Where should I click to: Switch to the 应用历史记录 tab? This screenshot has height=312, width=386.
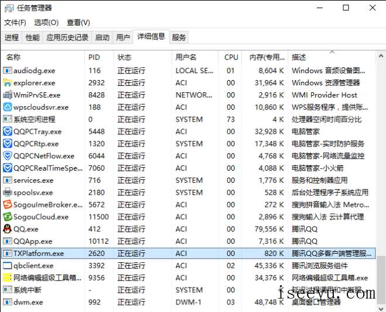pyautogui.click(x=67, y=37)
